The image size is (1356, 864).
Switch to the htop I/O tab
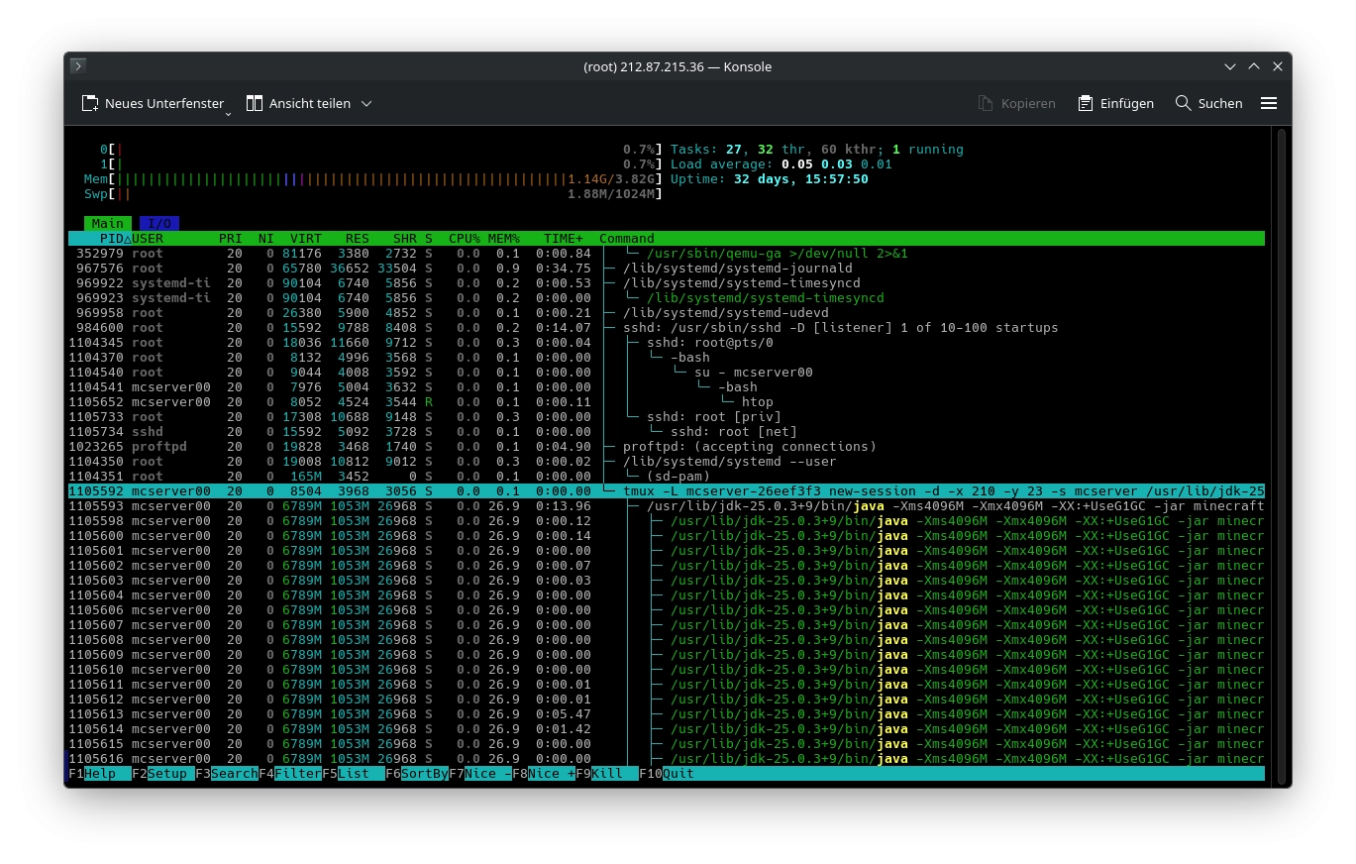(159, 224)
